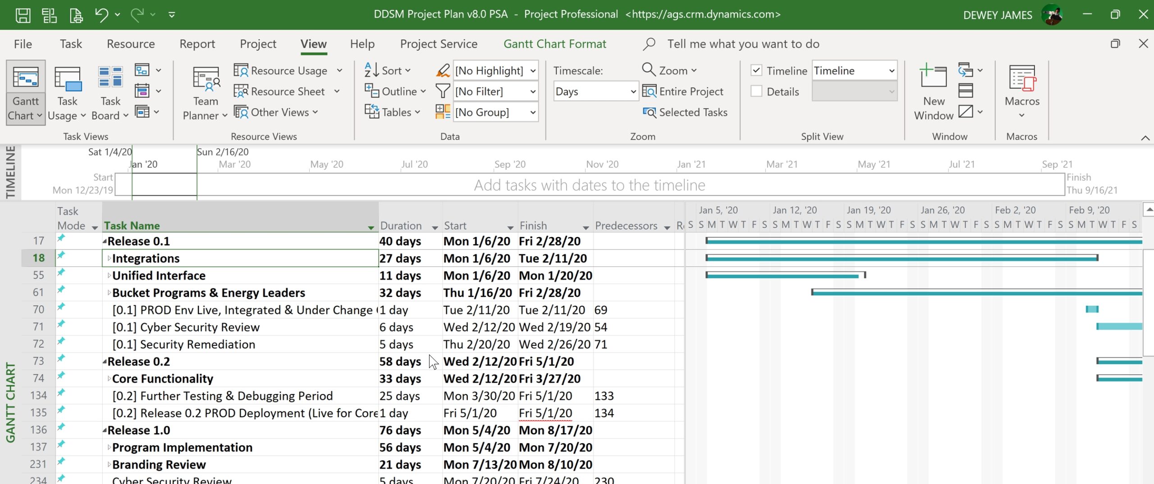This screenshot has width=1154, height=484.
Task: Open the Gantt Chart Format tab
Action: tap(554, 44)
